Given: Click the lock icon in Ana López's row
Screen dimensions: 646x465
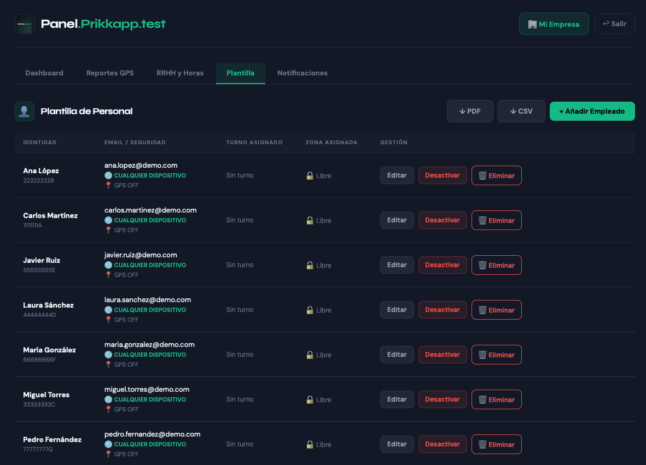Looking at the screenshot, I should pyautogui.click(x=310, y=176).
